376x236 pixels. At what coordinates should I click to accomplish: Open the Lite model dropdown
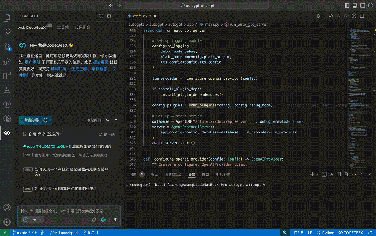33,220
